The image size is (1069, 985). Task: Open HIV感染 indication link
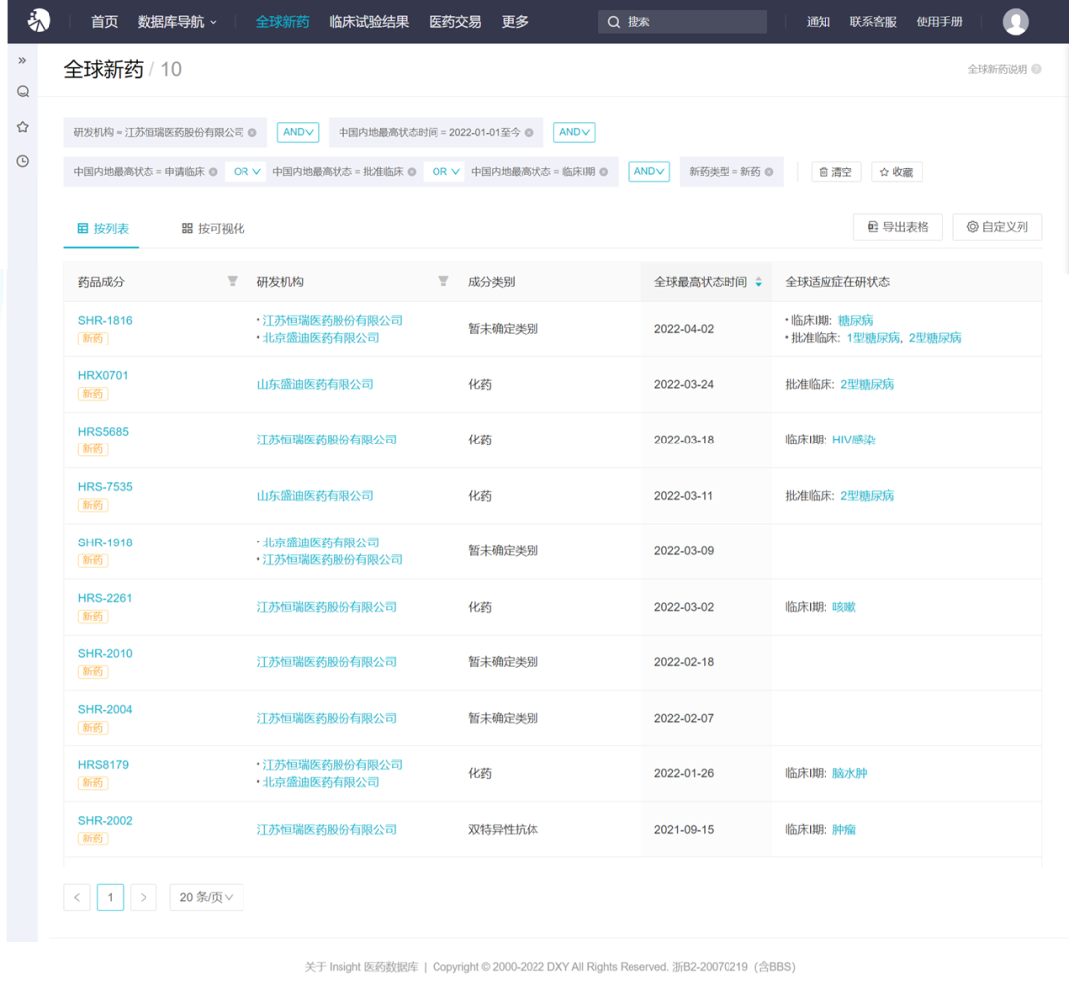tap(853, 440)
